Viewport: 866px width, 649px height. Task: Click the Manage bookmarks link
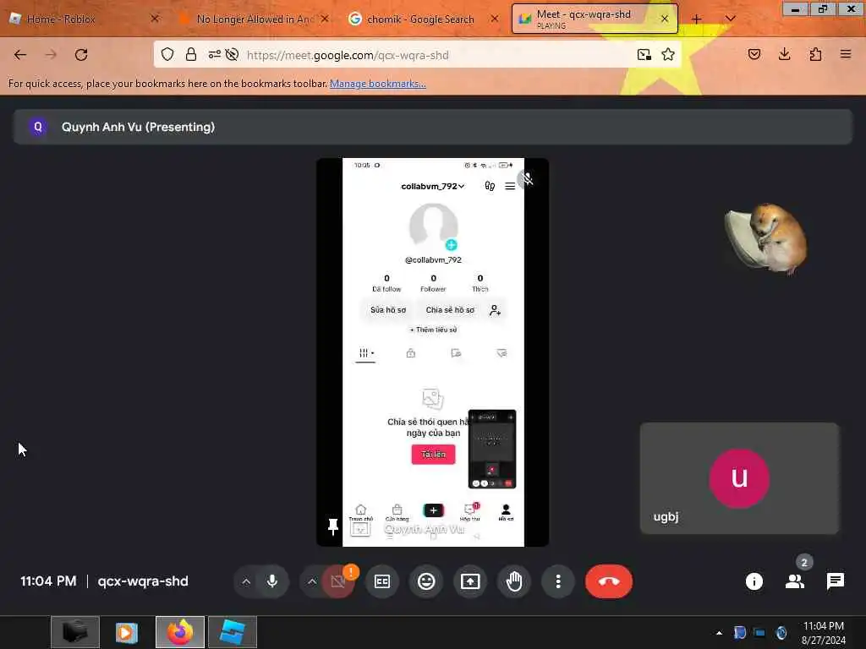click(378, 84)
